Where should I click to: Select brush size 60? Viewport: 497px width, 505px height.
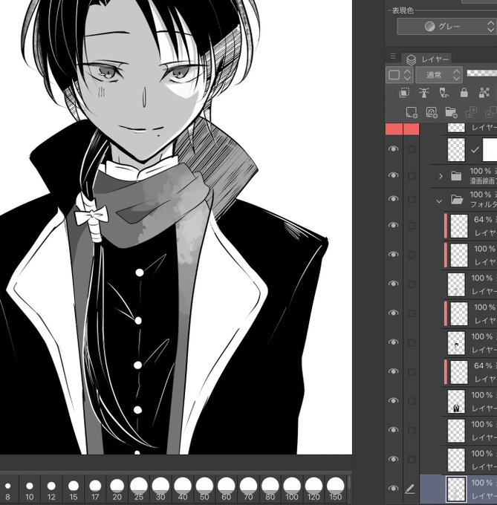click(226, 489)
